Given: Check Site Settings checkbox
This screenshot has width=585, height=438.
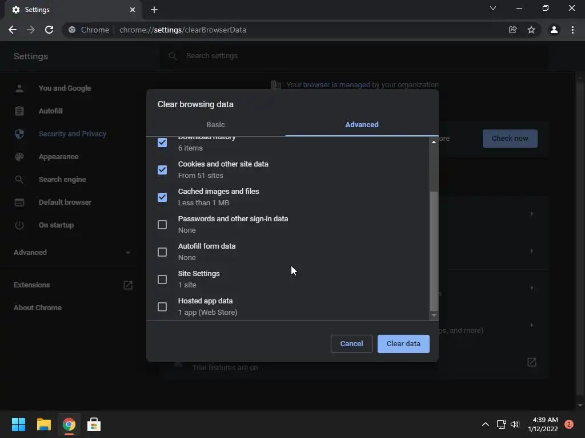Looking at the screenshot, I should coord(162,279).
